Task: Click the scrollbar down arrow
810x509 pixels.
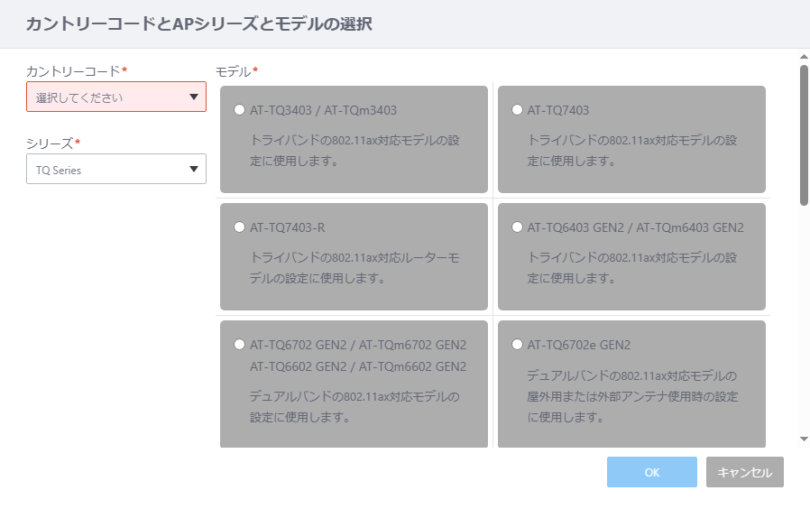Action: 804,440
